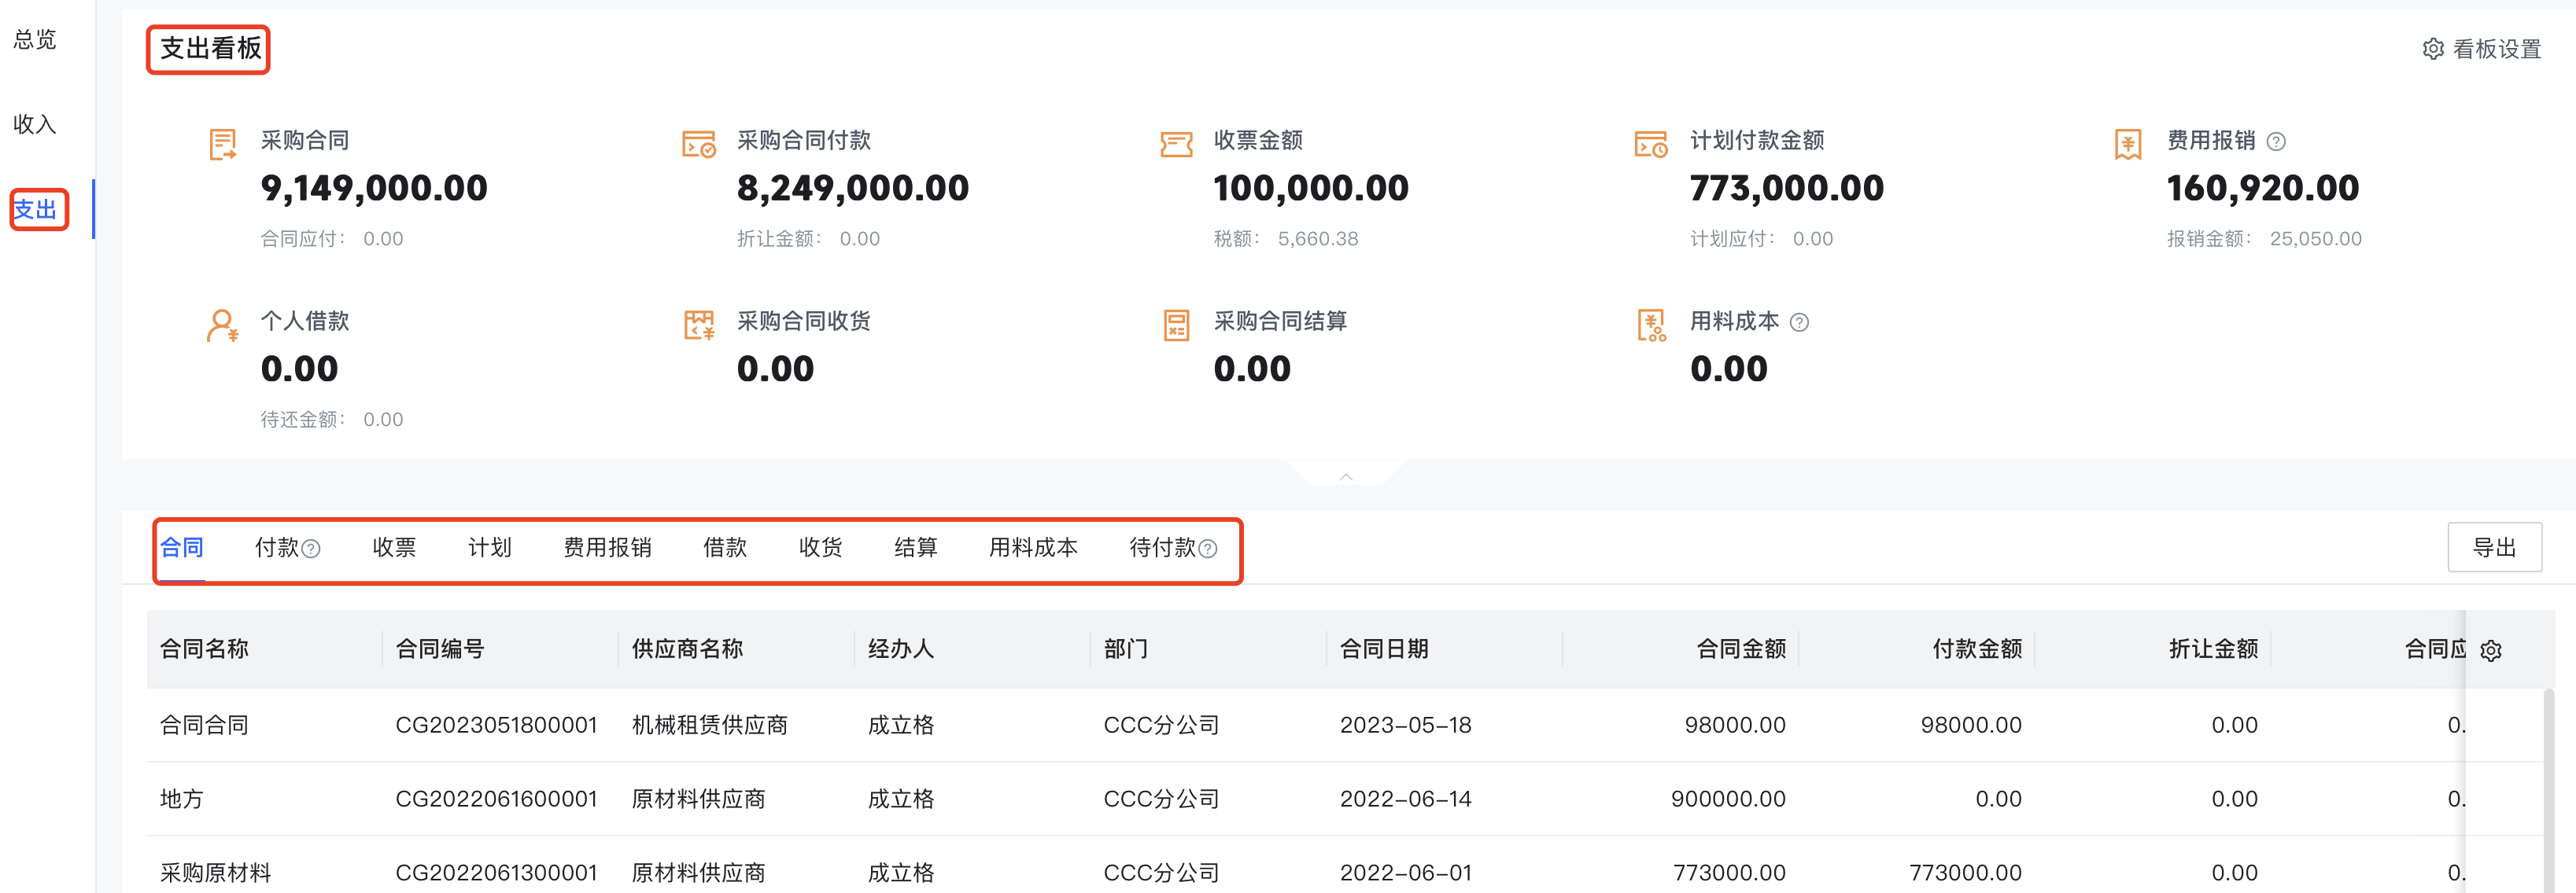Viewport: 2576px width, 893px height.
Task: Switch to the 结算 tab
Action: click(x=916, y=547)
